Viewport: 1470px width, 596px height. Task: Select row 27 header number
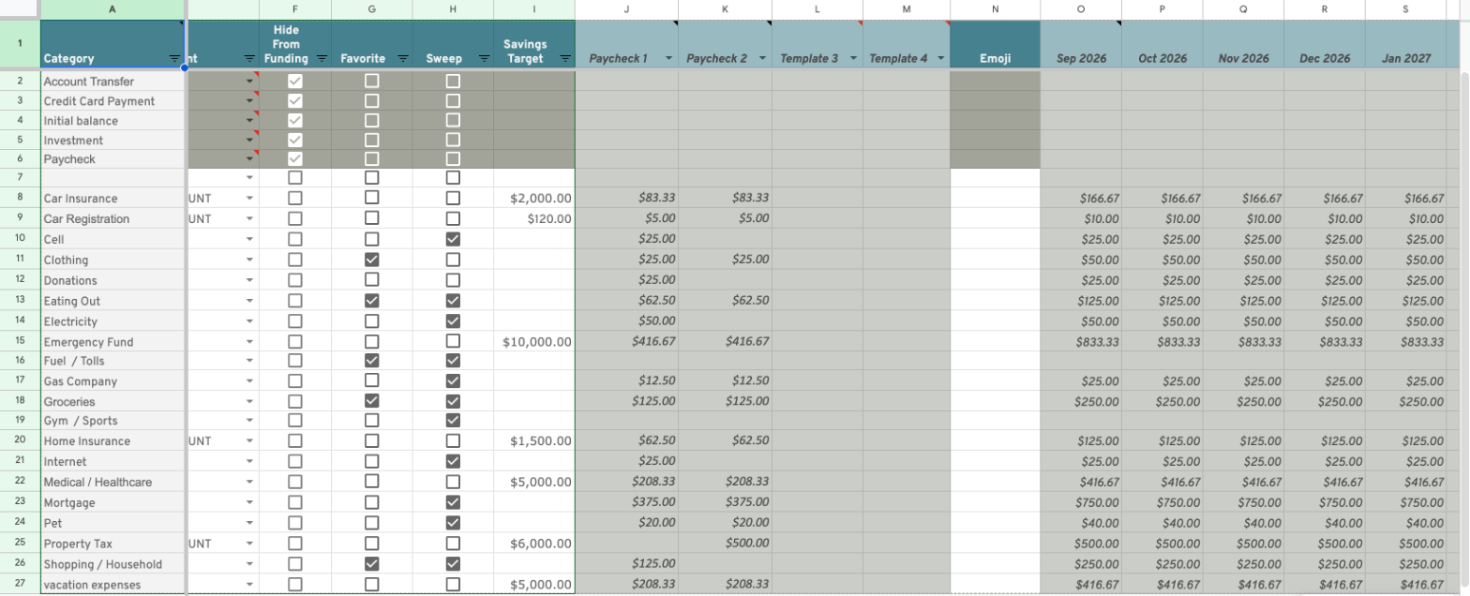pyautogui.click(x=20, y=585)
